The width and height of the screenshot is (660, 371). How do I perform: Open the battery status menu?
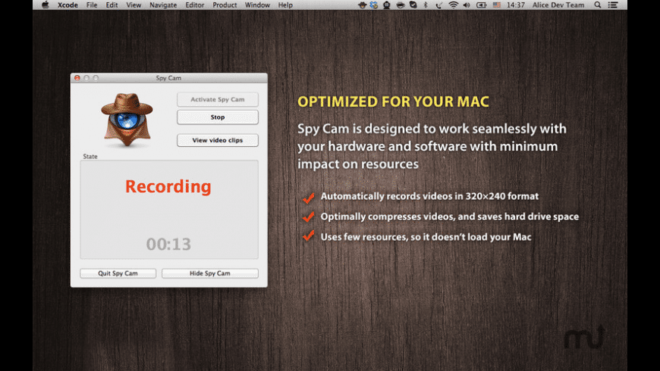click(481, 5)
